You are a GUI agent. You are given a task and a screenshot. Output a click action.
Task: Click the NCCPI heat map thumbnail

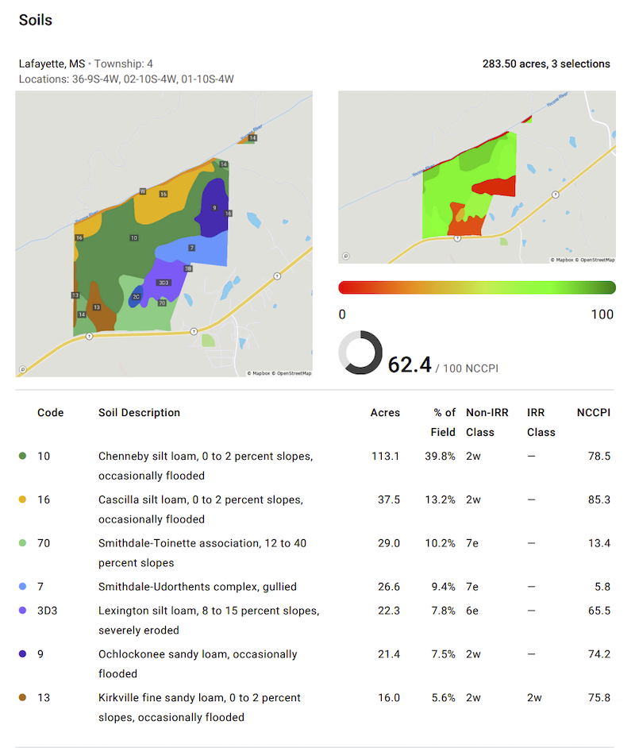pyautogui.click(x=476, y=176)
